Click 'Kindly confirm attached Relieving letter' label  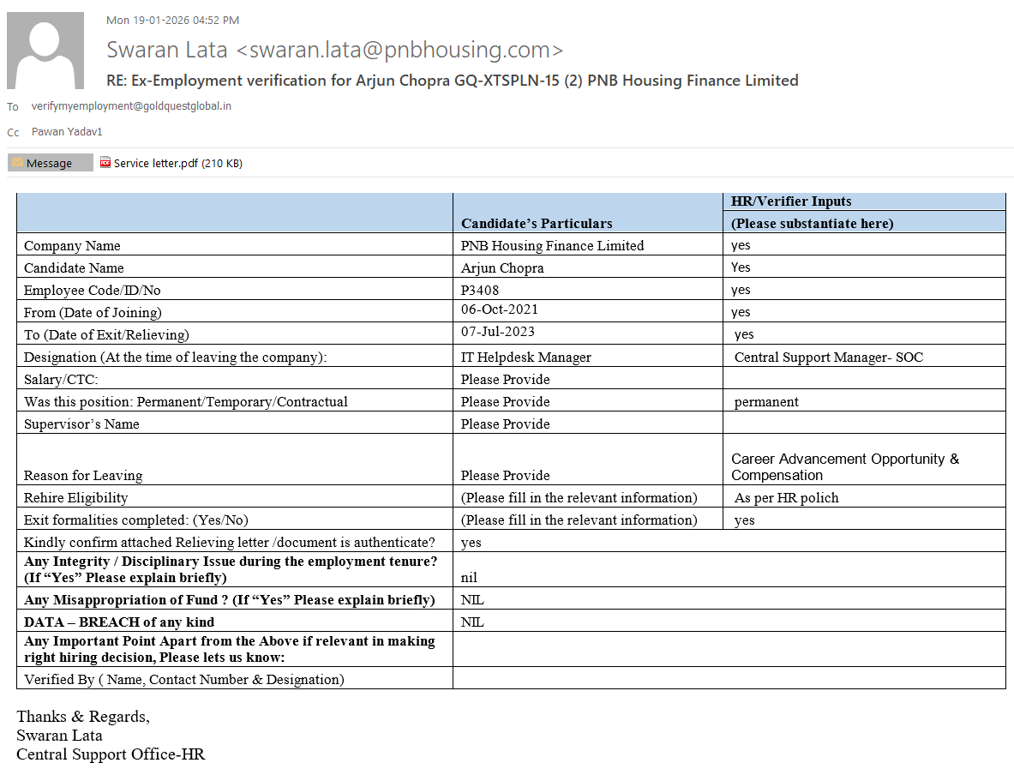[230, 543]
